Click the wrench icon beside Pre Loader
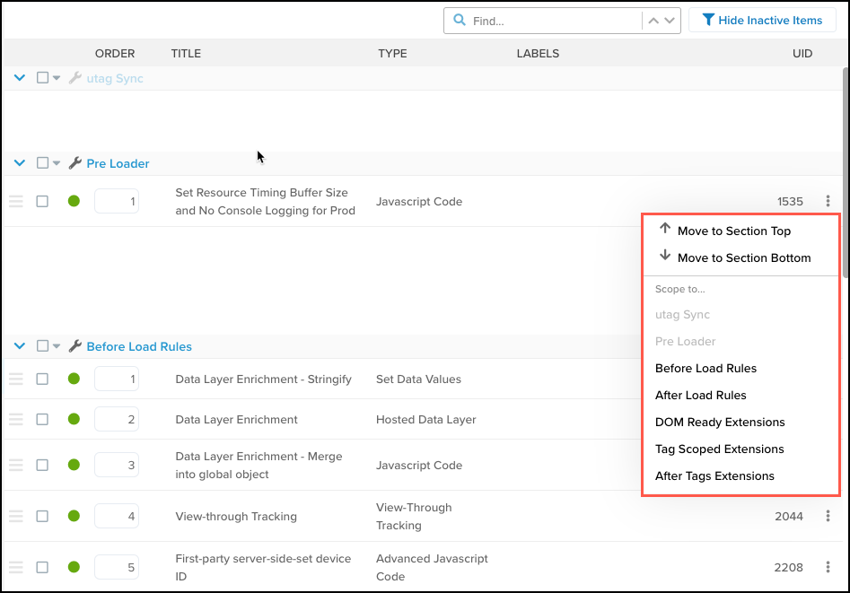This screenshot has width=850, height=593. point(75,163)
